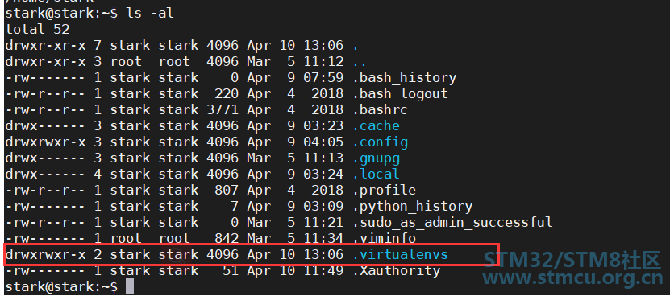The height and width of the screenshot is (296, 670).
Task: Click the .config directory name
Action: click(381, 142)
